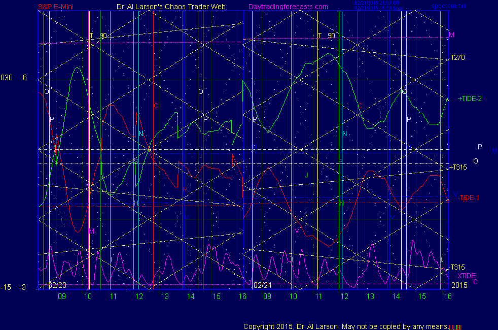
Task: Select the yellow T270 line label
Action: click(x=457, y=57)
